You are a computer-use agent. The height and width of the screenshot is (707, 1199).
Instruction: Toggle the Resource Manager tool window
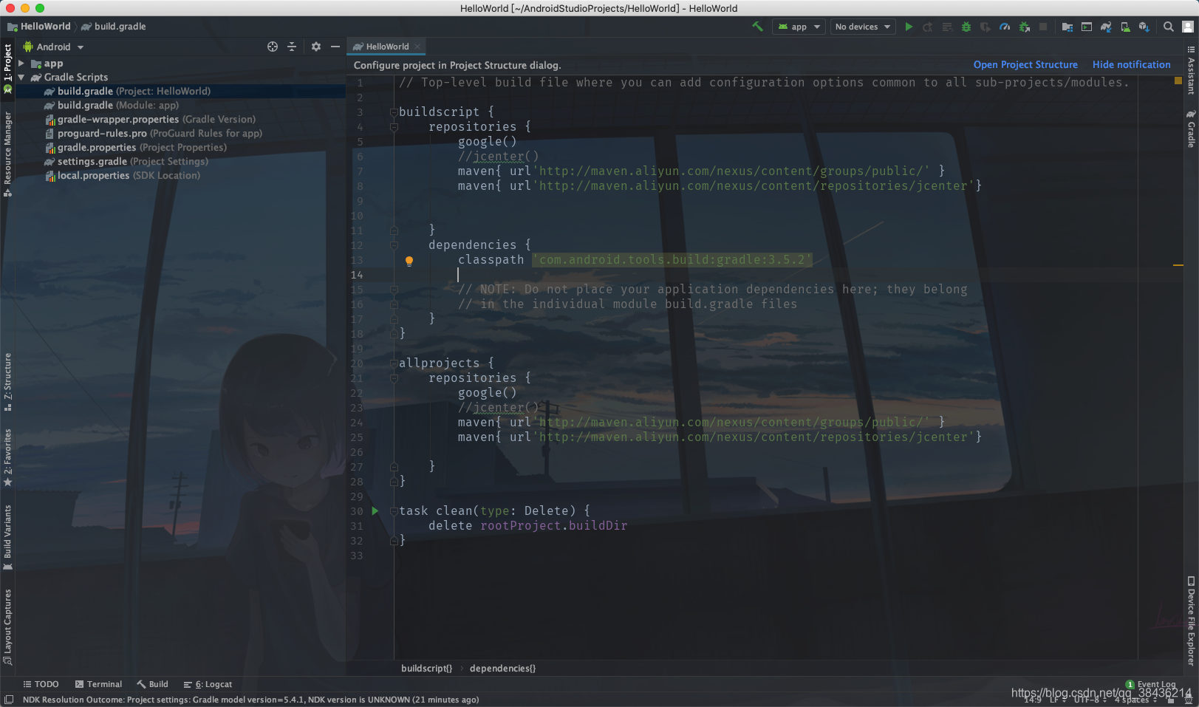click(x=7, y=154)
